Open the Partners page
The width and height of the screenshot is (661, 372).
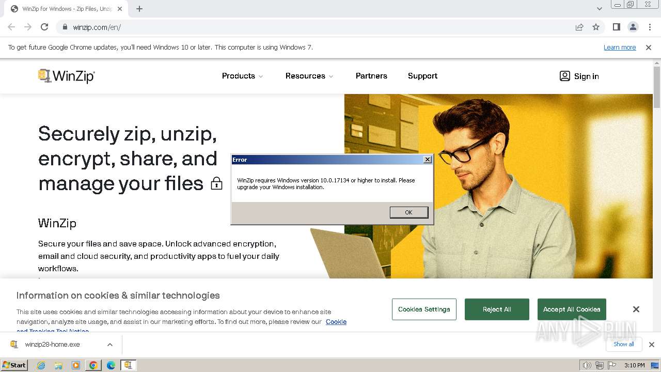click(x=371, y=76)
